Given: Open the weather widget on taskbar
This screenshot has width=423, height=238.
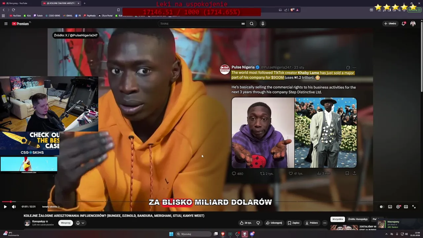Looking at the screenshot, I should coord(11,234).
